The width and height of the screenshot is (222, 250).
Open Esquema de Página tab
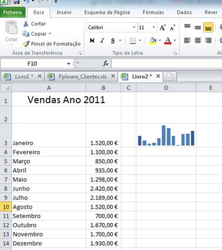(107, 12)
